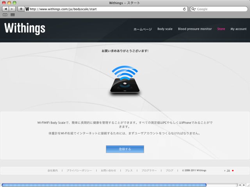Focus the Google search field
Viewport: 250px width, 187px height.
[219, 9]
